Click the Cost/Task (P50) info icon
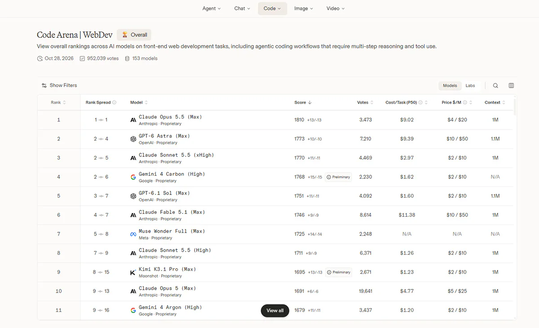The height and width of the screenshot is (328, 539). 420,102
